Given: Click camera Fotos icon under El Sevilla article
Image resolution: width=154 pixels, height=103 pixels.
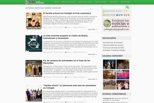Looking at the screenshot, I should coord(66,27).
